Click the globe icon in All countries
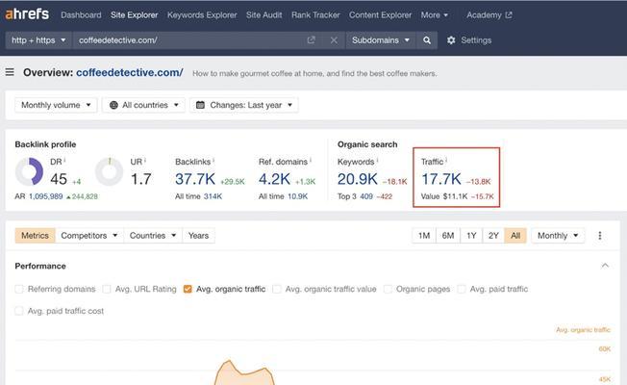The height and width of the screenshot is (385, 627). tap(113, 105)
